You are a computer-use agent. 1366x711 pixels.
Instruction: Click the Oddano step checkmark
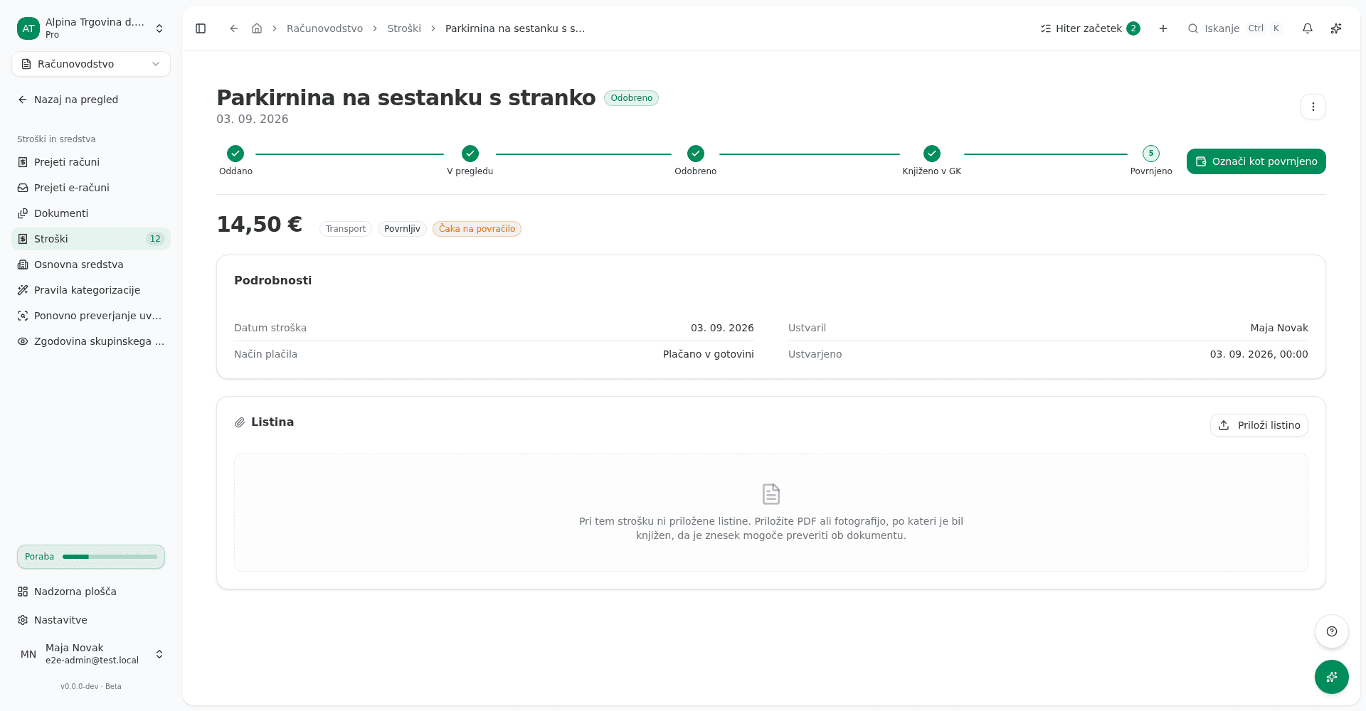[x=235, y=154]
